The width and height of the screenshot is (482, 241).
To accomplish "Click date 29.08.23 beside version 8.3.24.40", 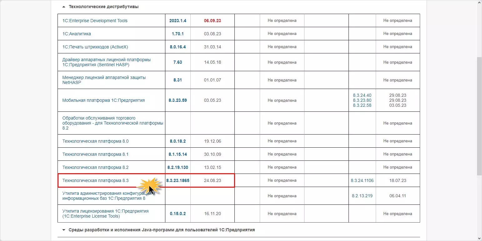I will point(398,95).
